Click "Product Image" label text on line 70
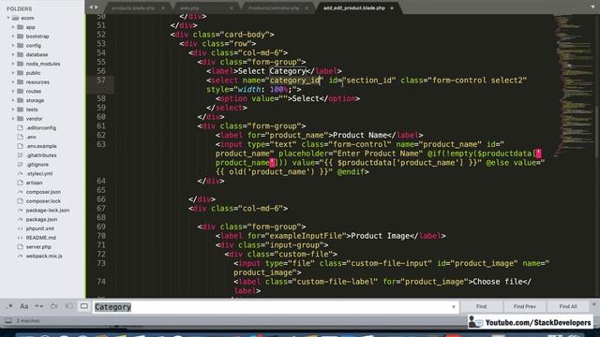Viewport: 600px width, 337px height. 380,236
